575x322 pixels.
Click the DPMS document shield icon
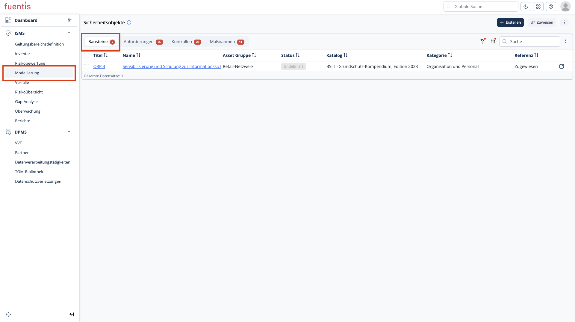coord(8,132)
